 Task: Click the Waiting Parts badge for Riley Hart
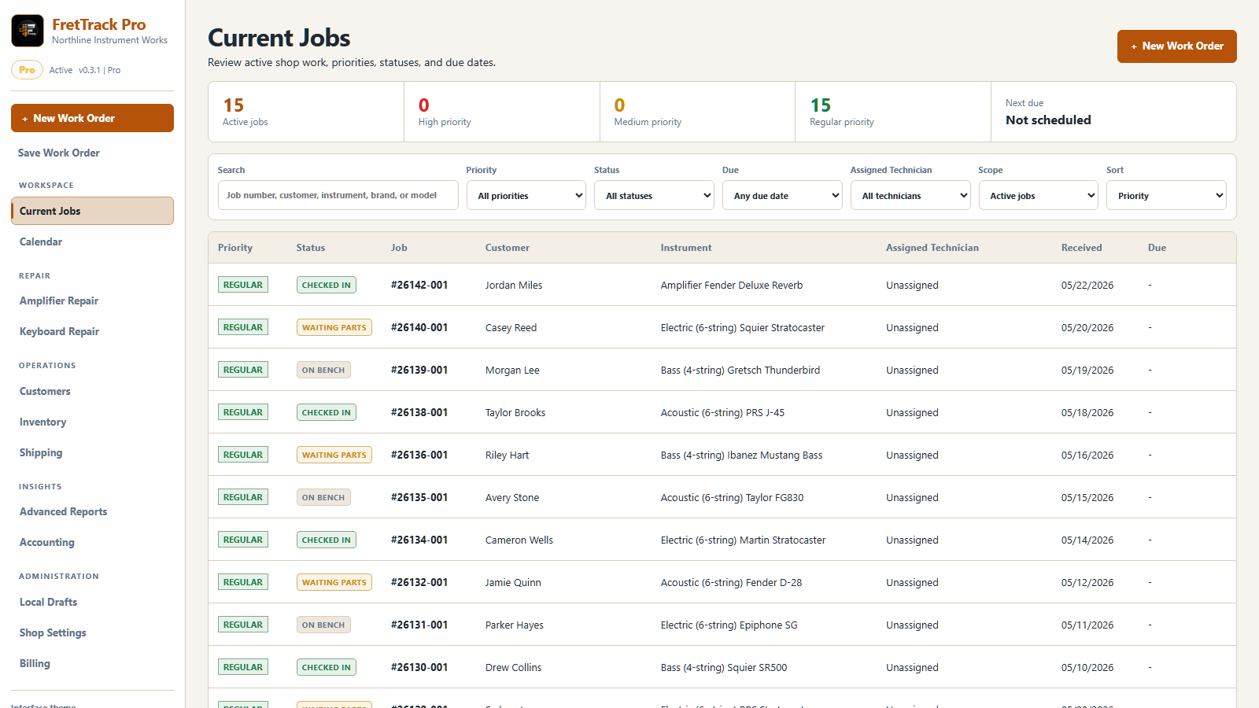click(x=334, y=455)
